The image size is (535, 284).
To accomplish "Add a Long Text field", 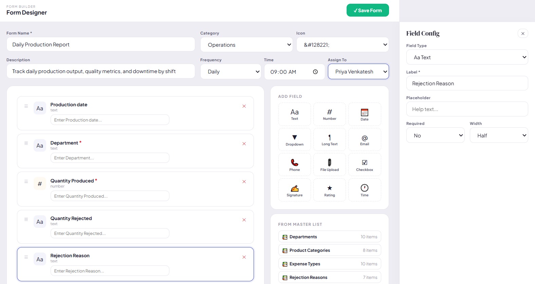I will 330,139.
